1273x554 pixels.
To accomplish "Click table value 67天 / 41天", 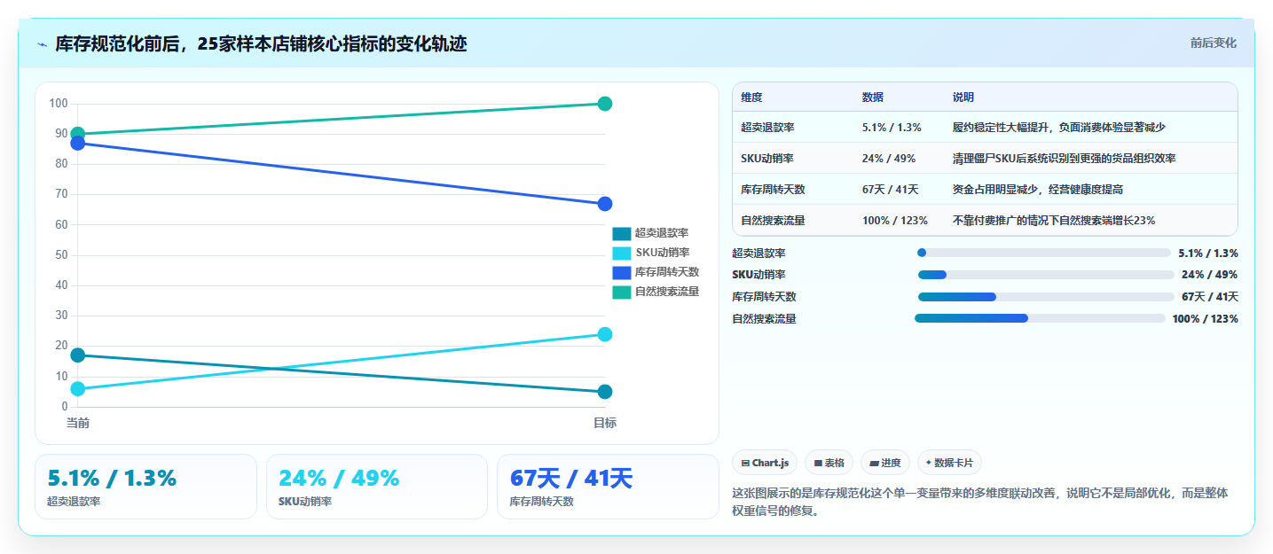I will coord(890,190).
